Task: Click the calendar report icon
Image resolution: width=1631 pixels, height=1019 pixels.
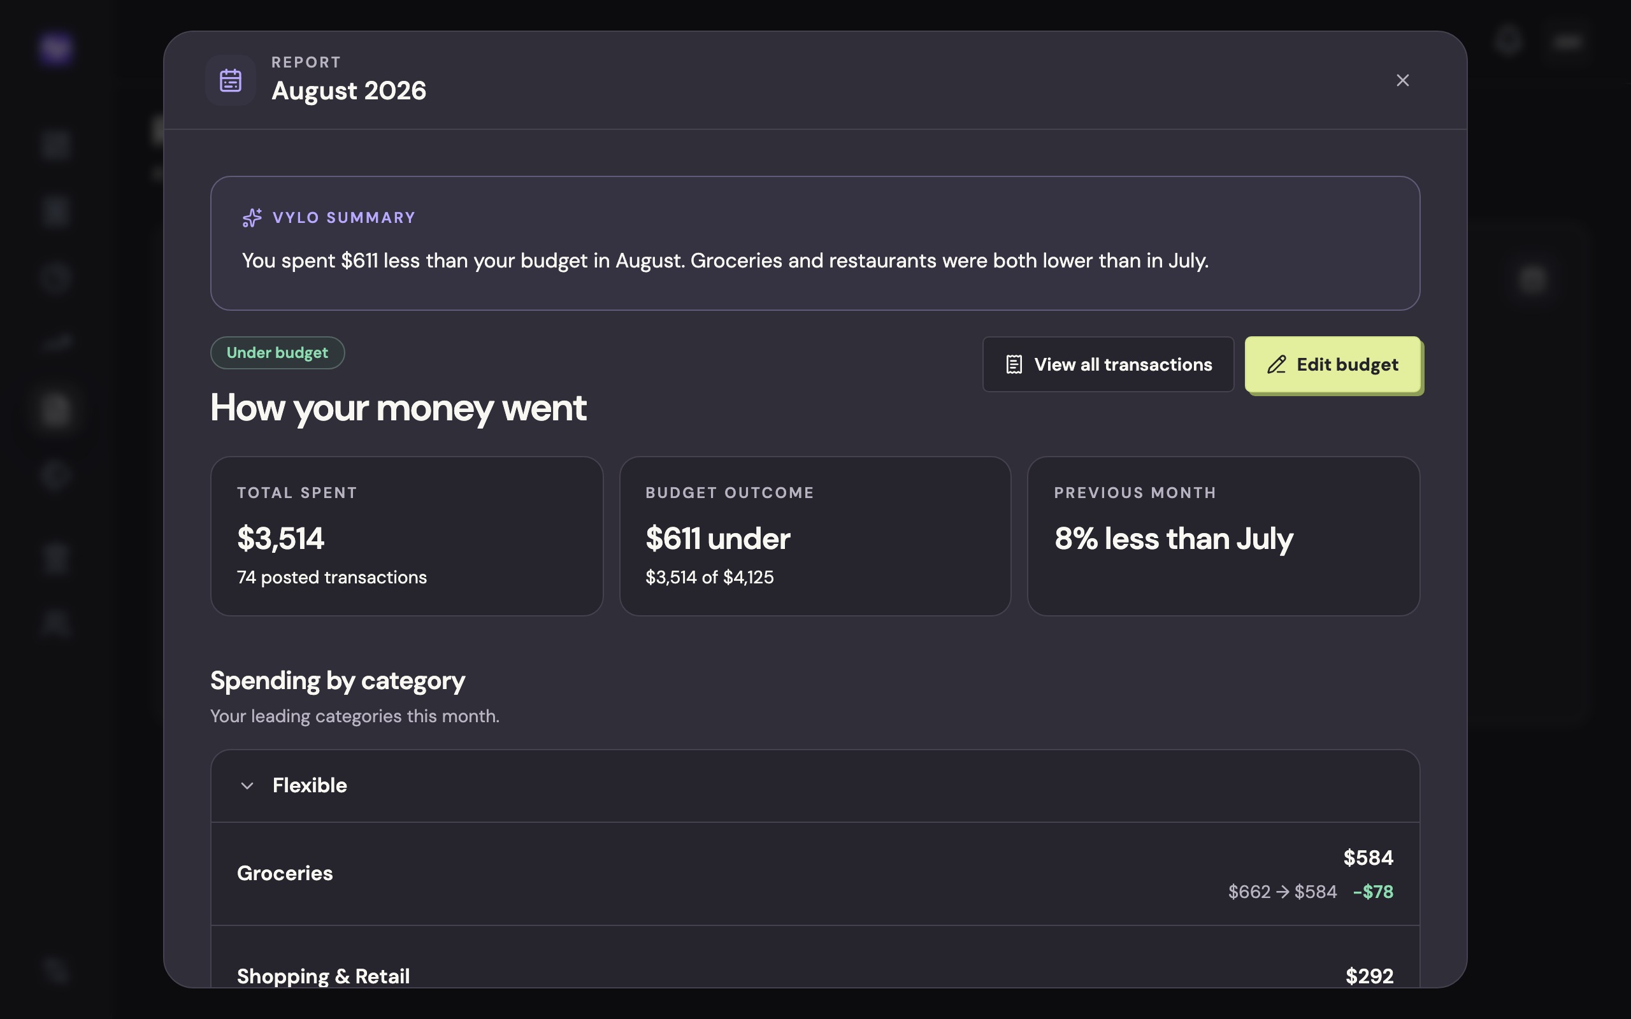Action: (x=231, y=80)
